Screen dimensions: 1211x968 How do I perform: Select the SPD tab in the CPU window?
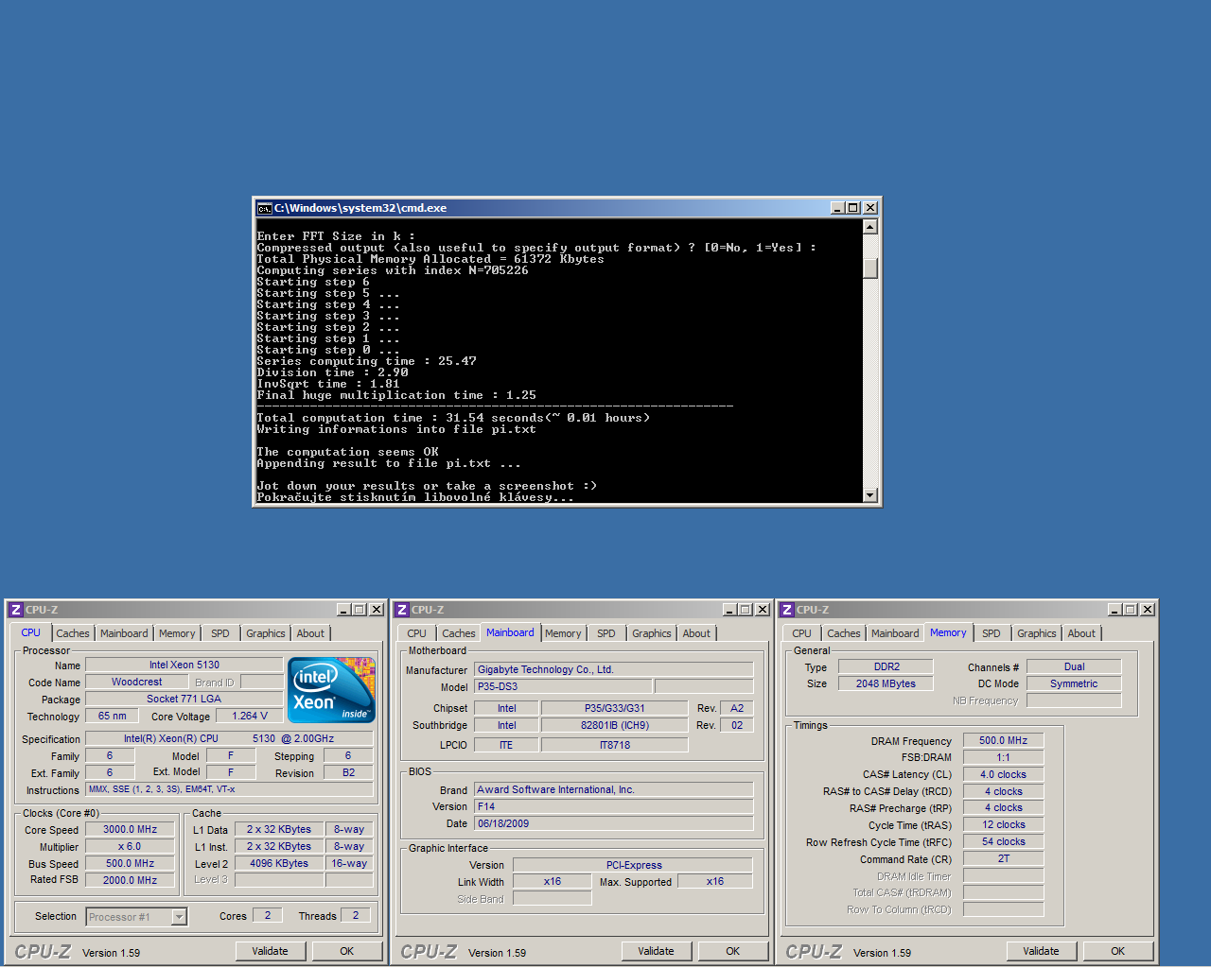click(220, 633)
